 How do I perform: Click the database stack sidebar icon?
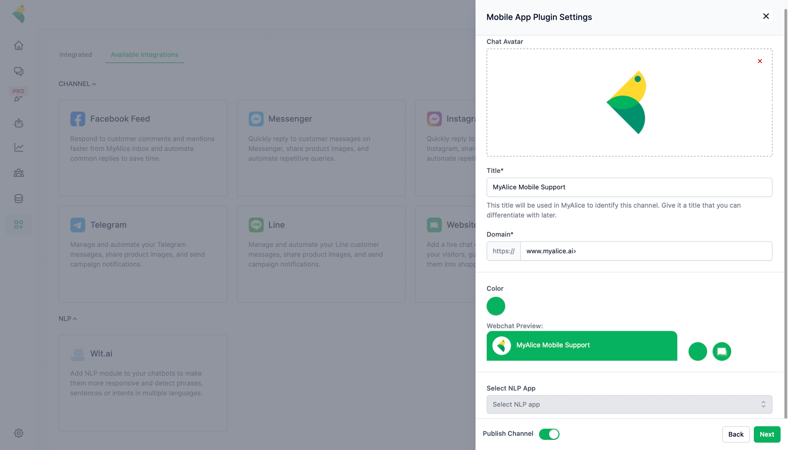[18, 199]
